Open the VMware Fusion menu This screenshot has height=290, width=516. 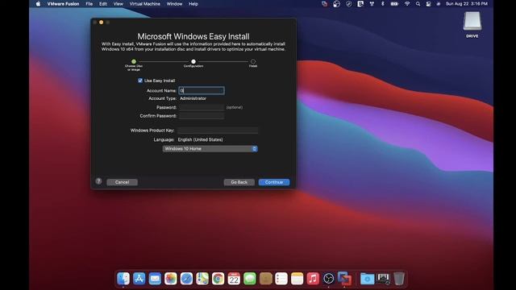click(63, 4)
